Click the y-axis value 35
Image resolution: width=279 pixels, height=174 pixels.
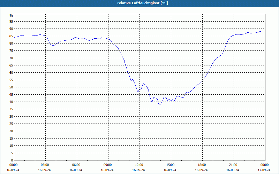(x=11, y=109)
